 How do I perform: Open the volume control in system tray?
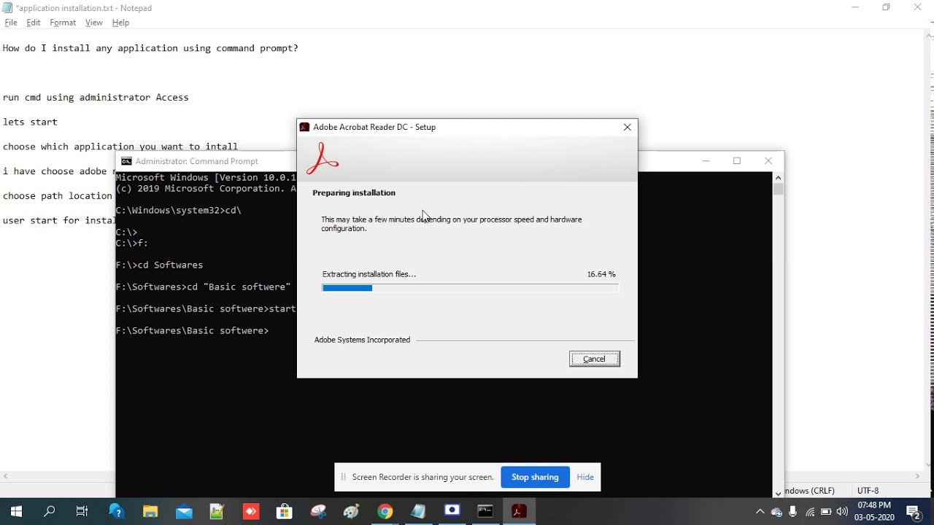[842, 512]
